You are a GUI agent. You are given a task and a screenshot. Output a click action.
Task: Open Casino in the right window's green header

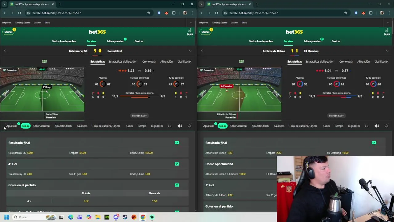[336, 41]
